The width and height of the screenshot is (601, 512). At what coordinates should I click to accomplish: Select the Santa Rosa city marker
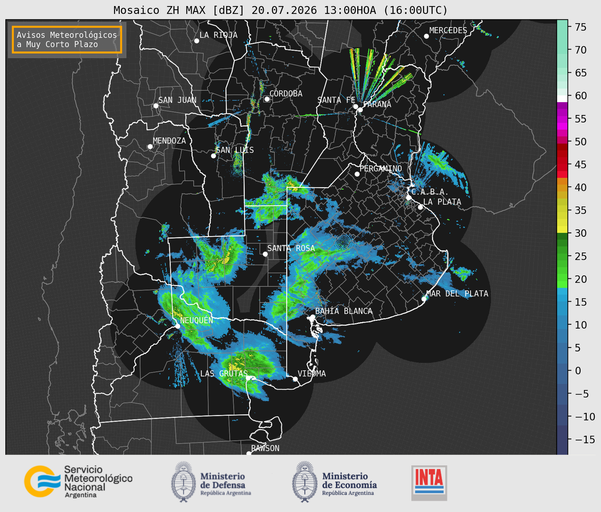click(x=265, y=254)
